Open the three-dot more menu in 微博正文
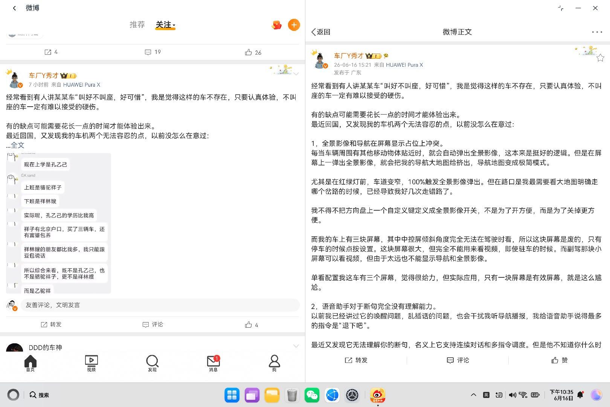 pyautogui.click(x=597, y=32)
